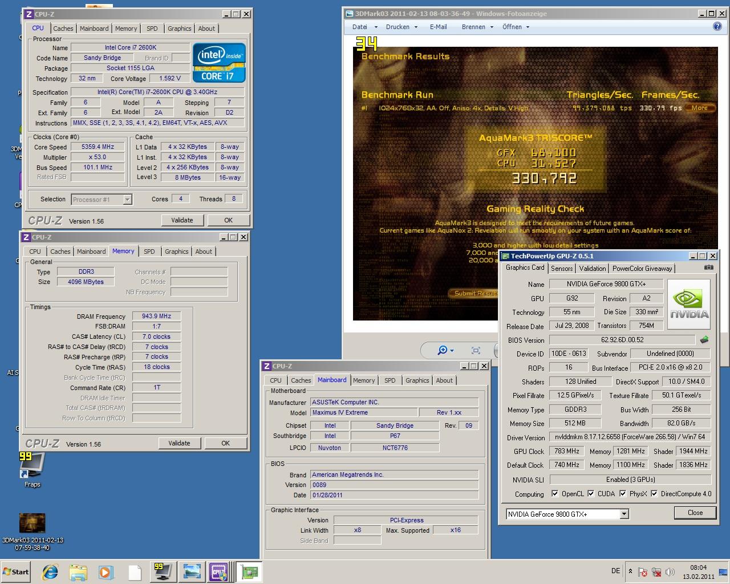Expand the Öffnen menu arrow
730x584 pixels.
528,27
